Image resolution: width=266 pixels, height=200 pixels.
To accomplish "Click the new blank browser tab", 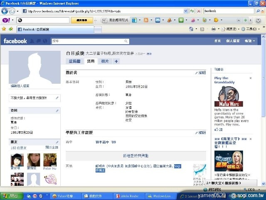I will (x=98, y=30).
